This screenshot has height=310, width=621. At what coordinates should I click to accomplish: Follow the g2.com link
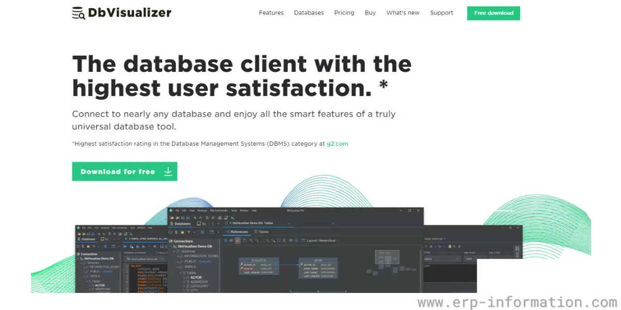click(337, 144)
